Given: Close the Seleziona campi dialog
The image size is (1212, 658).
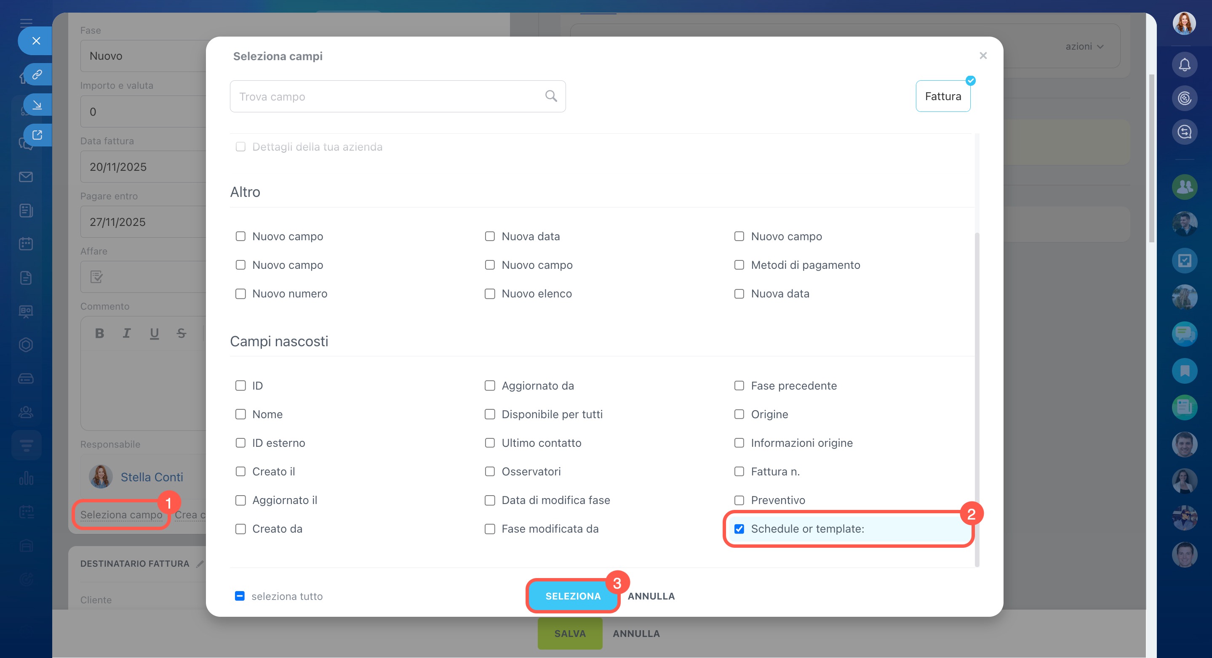Looking at the screenshot, I should pos(983,56).
